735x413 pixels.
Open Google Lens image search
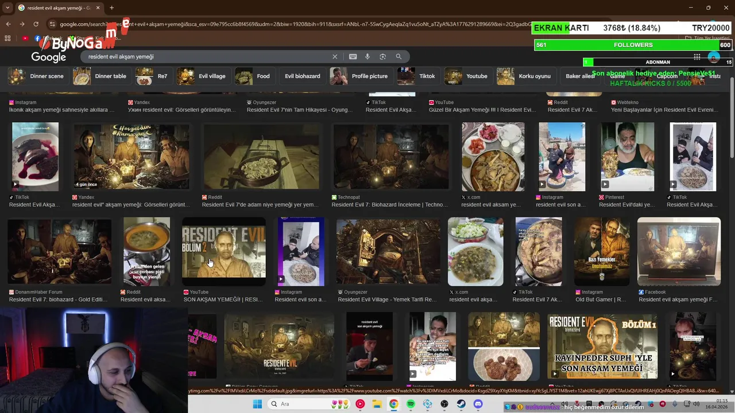click(x=382, y=57)
